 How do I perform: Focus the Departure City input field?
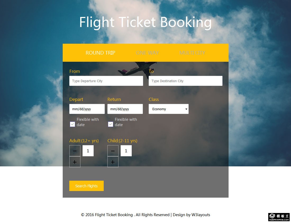click(x=106, y=81)
